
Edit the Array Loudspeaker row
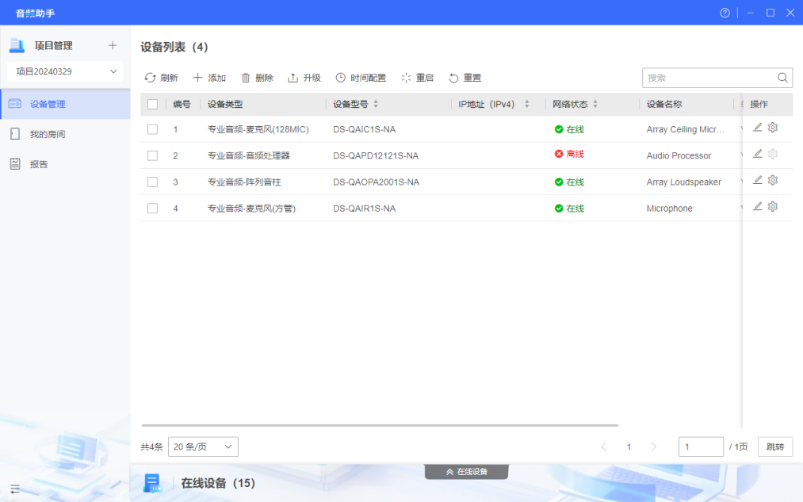(758, 180)
